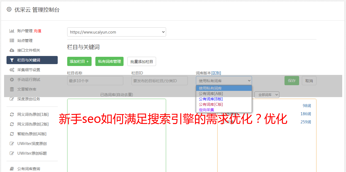This screenshot has width=346, height=172.
Task: Open the 词库版本 dropdown showing 使用私有词库
Action: click(224, 81)
